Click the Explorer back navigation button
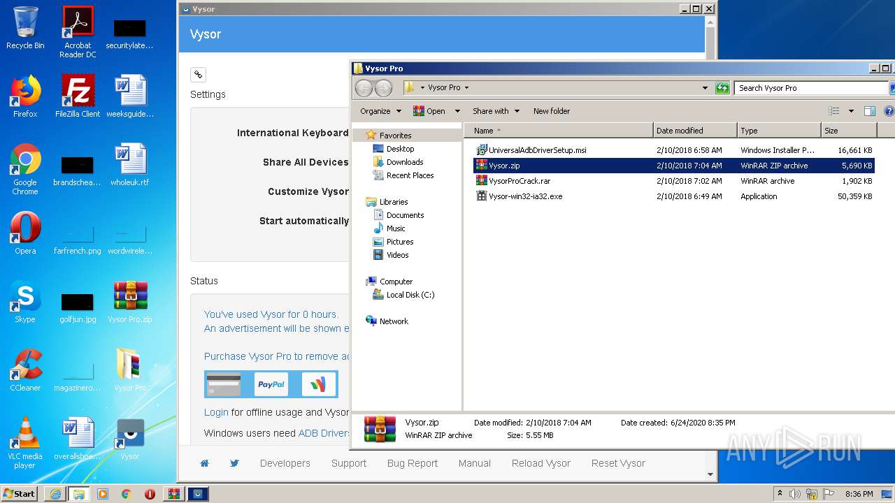The image size is (895, 503). pyautogui.click(x=364, y=88)
